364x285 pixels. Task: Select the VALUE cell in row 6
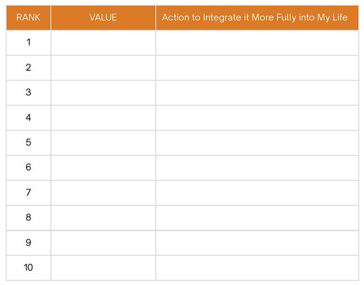(x=103, y=168)
